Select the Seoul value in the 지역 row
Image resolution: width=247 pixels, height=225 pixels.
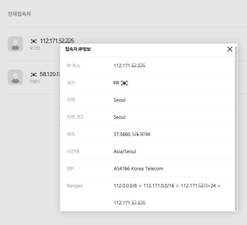120,100
